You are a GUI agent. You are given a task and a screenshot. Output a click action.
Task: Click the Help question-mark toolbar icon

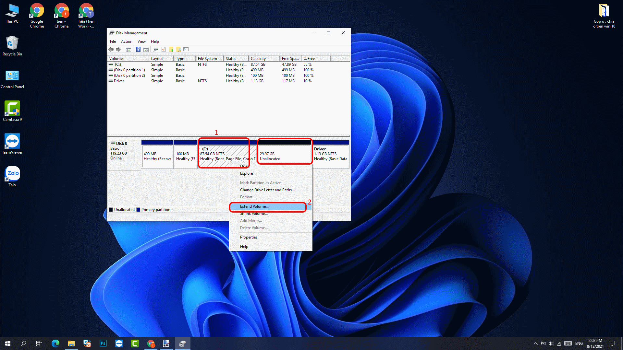(x=138, y=50)
